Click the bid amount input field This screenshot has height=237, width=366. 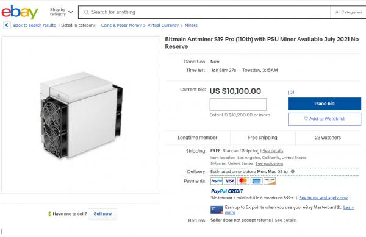(238, 104)
